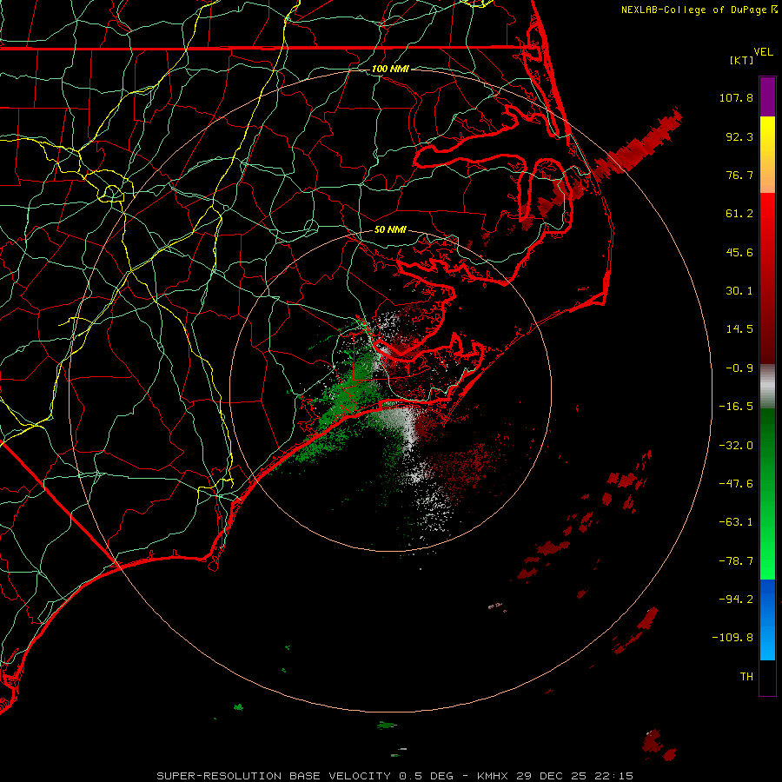The width and height of the screenshot is (782, 782).
Task: Click the -109.8 velocity scale value
Action: pyautogui.click(x=733, y=638)
